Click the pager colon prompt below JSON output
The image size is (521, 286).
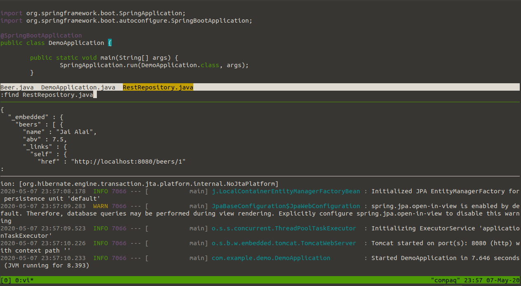(x=2, y=169)
